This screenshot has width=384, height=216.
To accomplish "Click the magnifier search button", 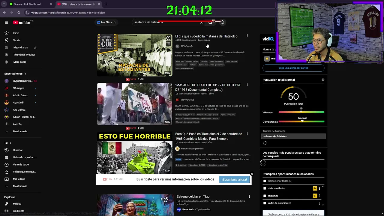I will coord(210,22).
